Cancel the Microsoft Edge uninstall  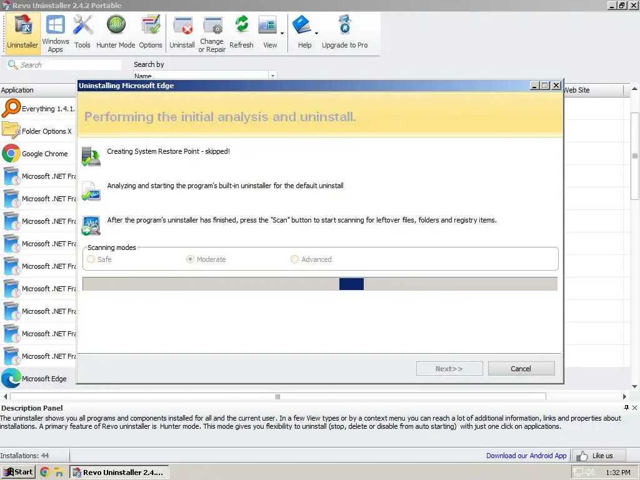(x=521, y=369)
